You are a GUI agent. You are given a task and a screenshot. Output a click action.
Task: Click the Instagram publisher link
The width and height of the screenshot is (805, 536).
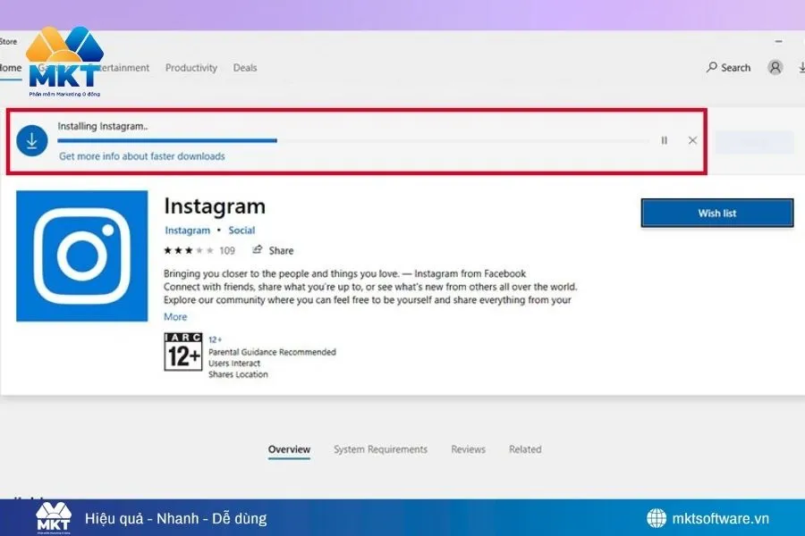187,230
